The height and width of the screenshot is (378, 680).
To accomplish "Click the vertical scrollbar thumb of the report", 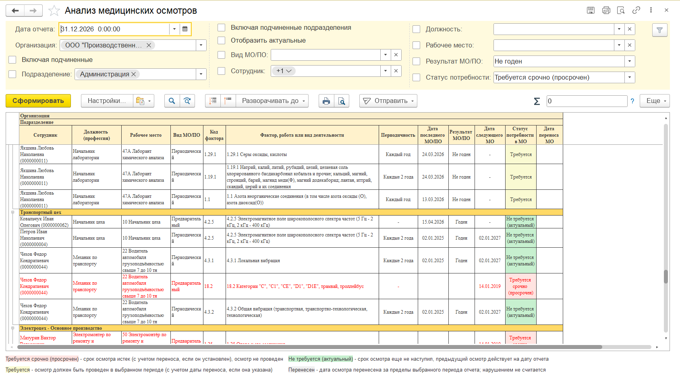I will [666, 277].
